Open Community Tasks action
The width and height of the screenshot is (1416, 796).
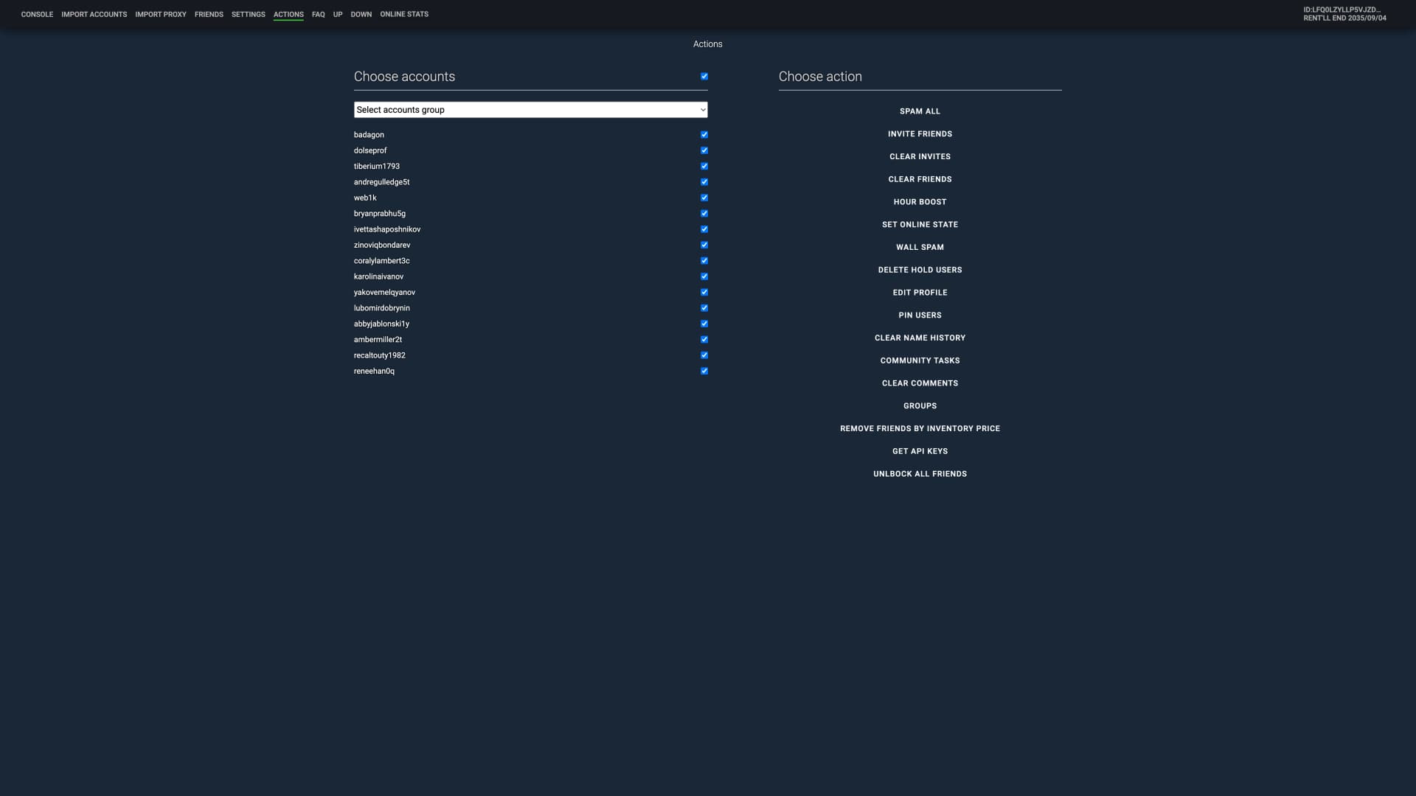[920, 360]
